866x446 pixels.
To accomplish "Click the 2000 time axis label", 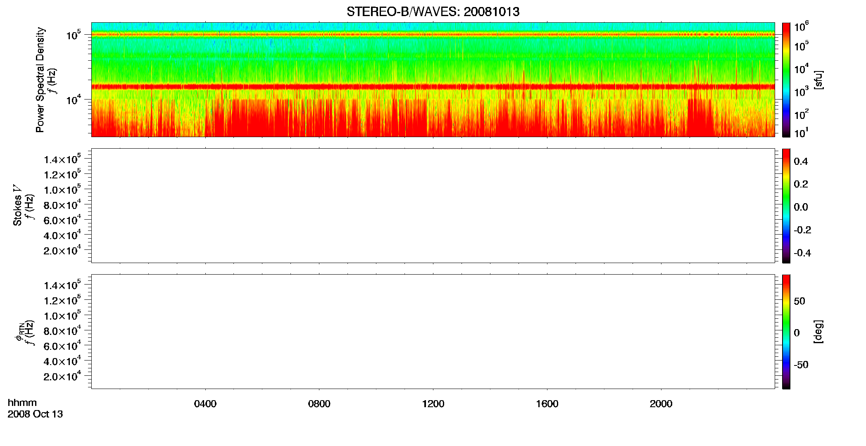I will (661, 404).
